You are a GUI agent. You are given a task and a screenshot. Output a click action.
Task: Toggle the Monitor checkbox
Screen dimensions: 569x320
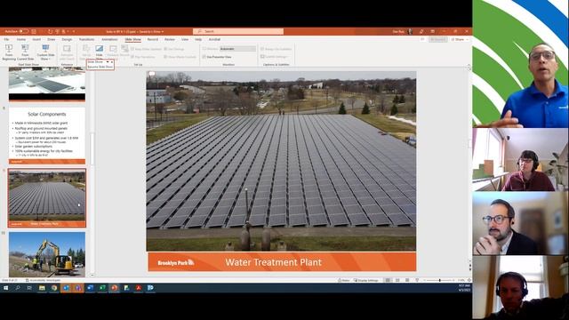click(204, 49)
